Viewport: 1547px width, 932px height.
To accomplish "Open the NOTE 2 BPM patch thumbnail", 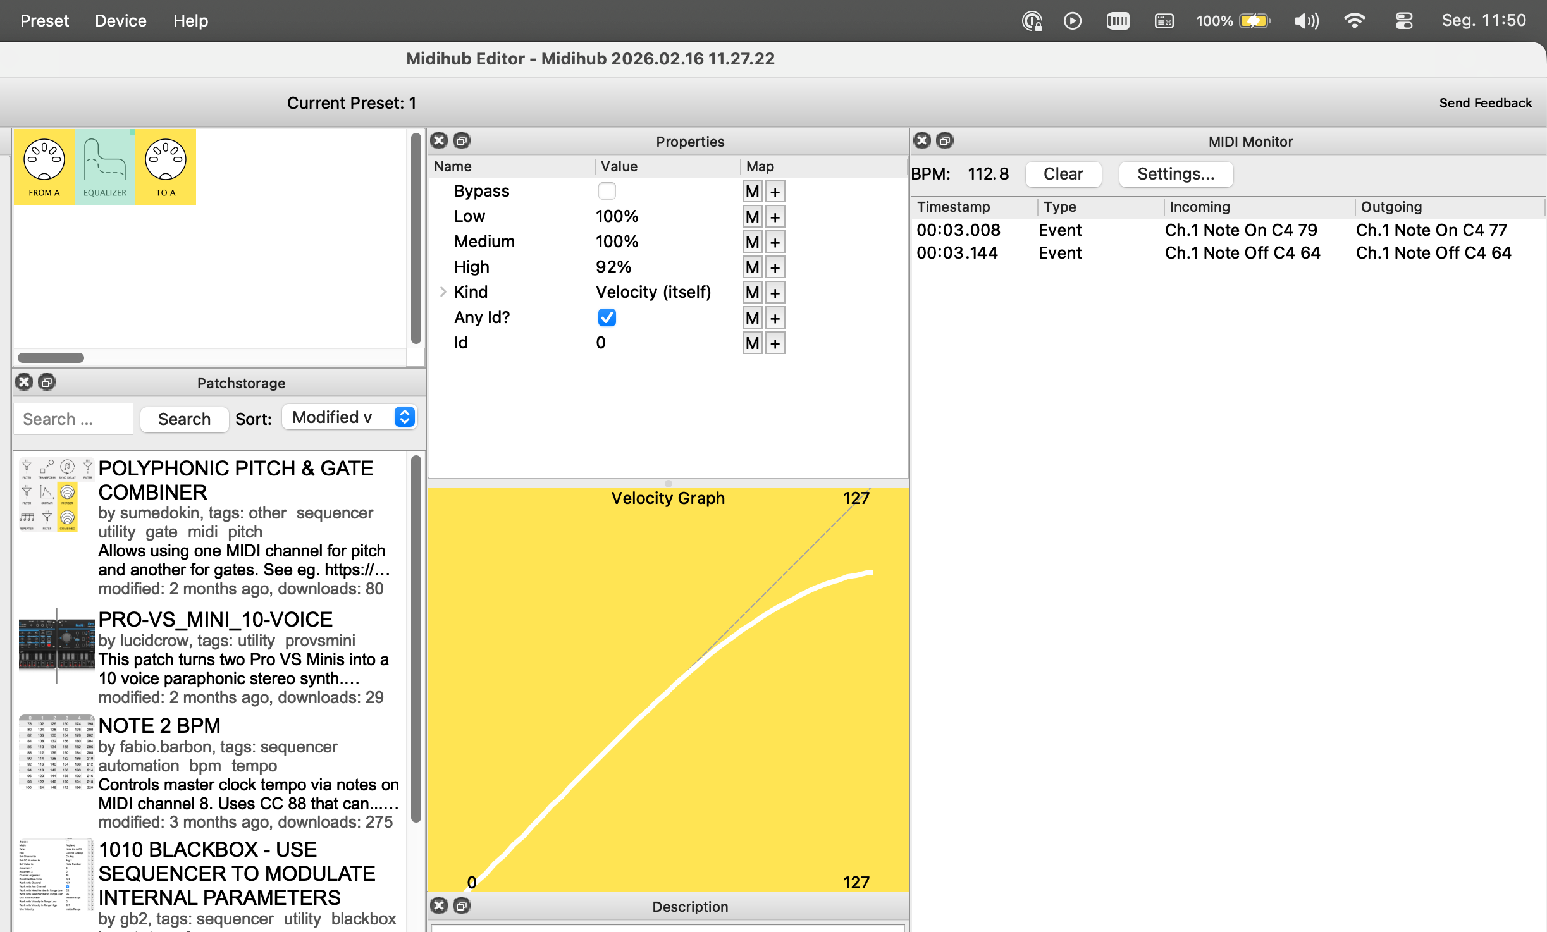I will pos(57,752).
